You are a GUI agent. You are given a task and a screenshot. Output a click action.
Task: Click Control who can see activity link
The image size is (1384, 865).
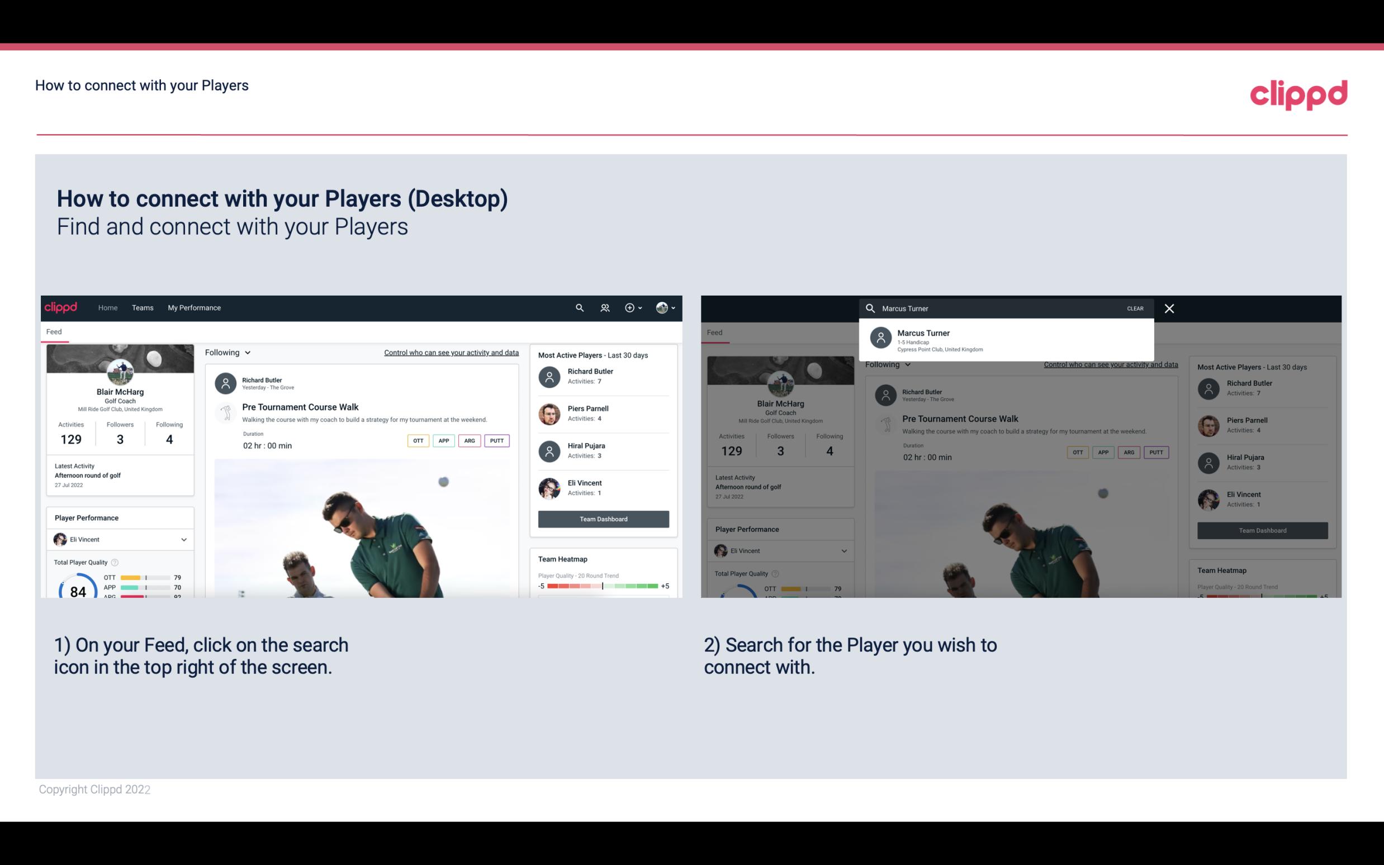point(451,352)
